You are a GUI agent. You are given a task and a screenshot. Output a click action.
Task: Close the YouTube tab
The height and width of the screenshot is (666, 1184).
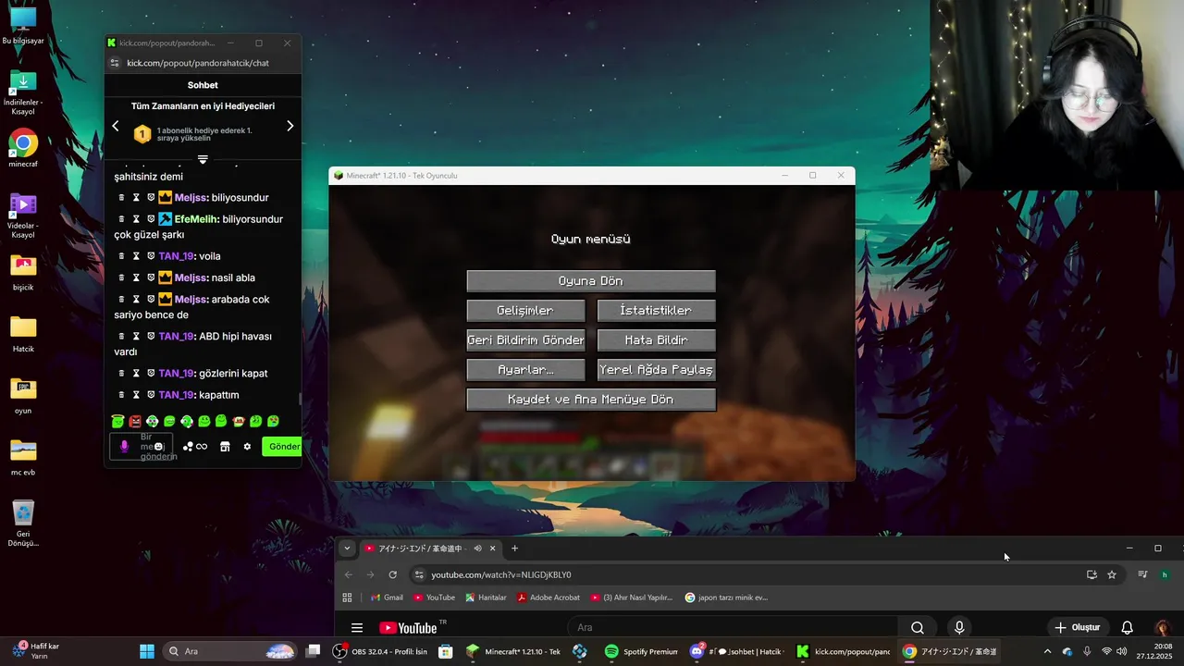click(x=492, y=549)
